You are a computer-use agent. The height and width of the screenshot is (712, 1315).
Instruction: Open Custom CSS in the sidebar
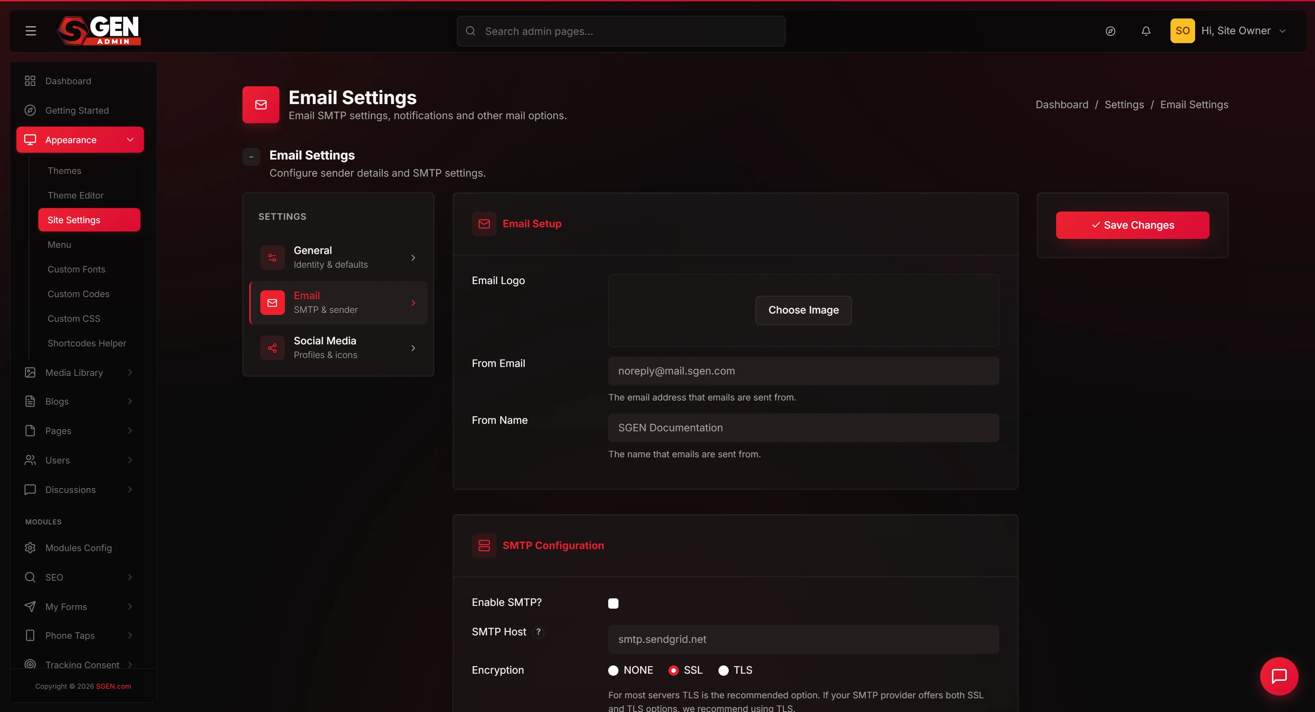74,318
